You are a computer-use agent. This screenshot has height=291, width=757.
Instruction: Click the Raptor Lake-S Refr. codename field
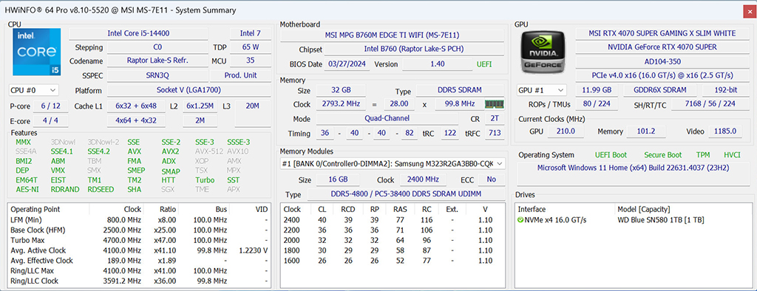click(x=157, y=61)
